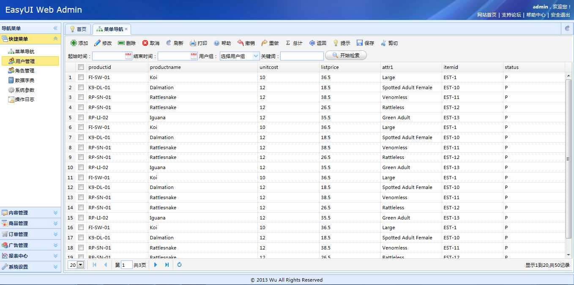Expand the 订单管理 accordion section
This screenshot has height=285, width=574.
[x=55, y=234]
